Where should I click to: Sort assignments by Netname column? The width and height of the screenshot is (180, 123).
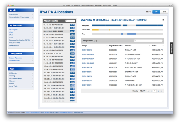tap(150, 46)
